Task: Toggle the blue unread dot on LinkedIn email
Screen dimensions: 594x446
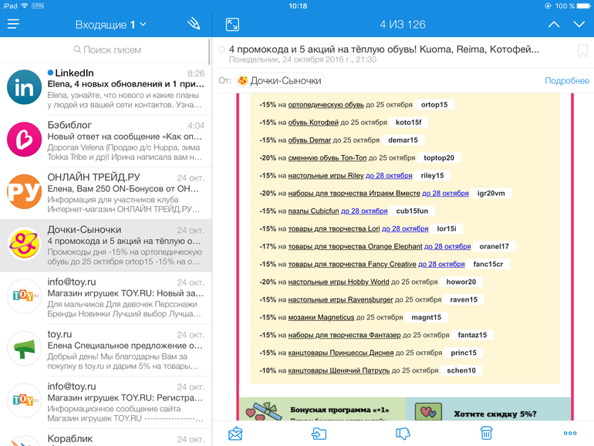Action: [50, 73]
